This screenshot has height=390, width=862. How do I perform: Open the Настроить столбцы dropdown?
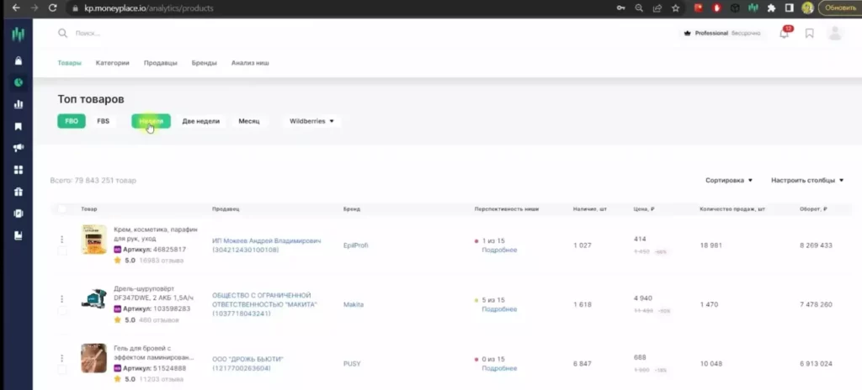coord(807,180)
